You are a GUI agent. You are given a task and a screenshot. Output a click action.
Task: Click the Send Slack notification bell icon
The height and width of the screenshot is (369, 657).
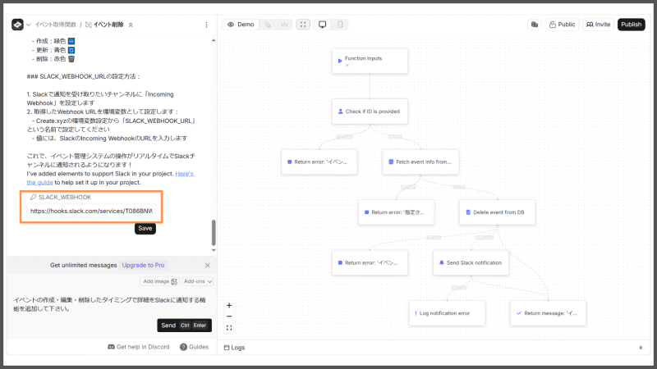tap(441, 262)
